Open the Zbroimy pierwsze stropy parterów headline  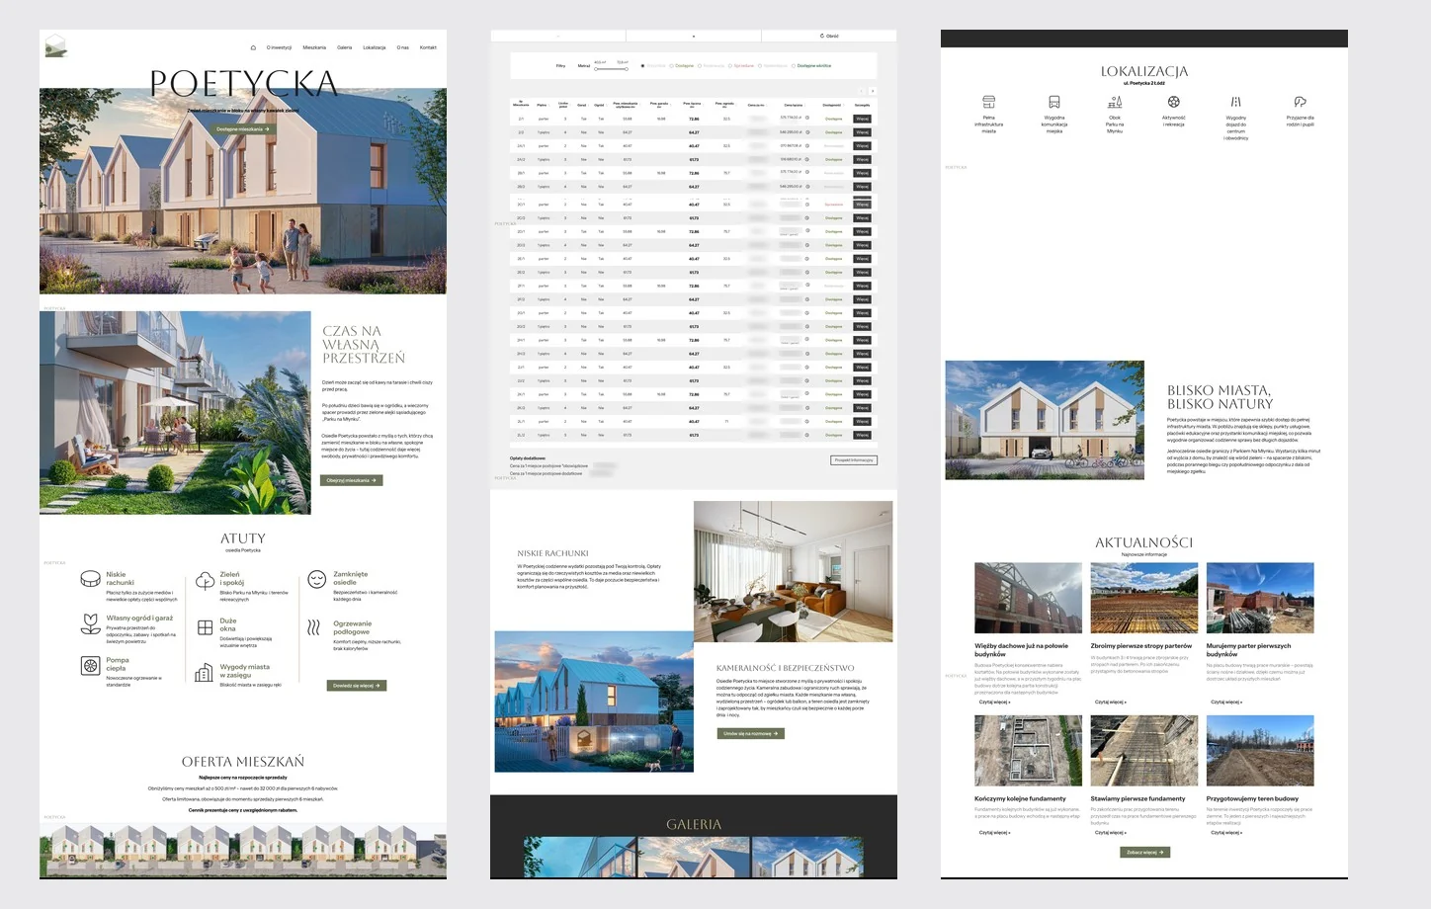tap(1141, 646)
